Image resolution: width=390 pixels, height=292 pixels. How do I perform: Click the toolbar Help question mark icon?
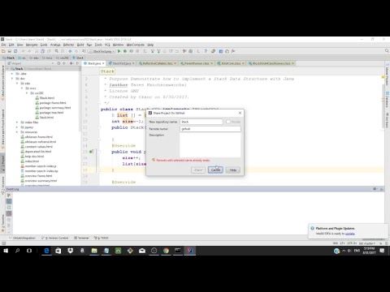pyautogui.click(x=206, y=51)
